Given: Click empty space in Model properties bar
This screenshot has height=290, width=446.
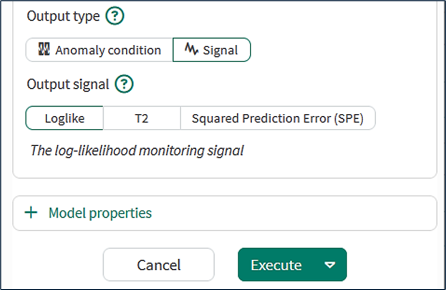Looking at the screenshot, I should click(298, 213).
